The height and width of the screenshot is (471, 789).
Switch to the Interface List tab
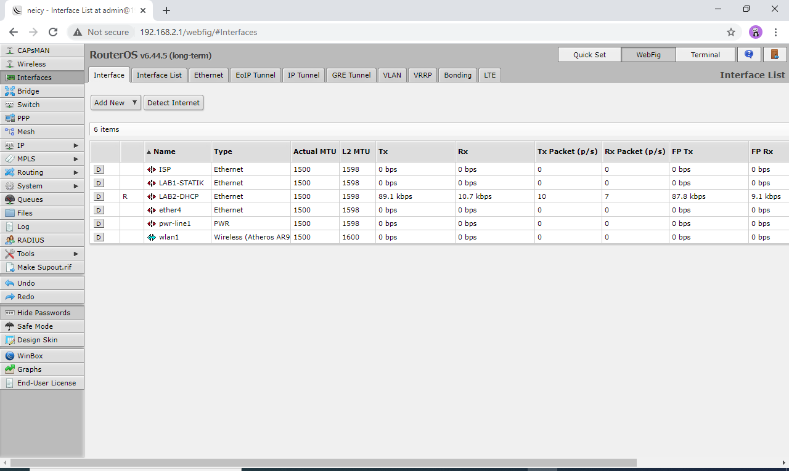(x=159, y=75)
